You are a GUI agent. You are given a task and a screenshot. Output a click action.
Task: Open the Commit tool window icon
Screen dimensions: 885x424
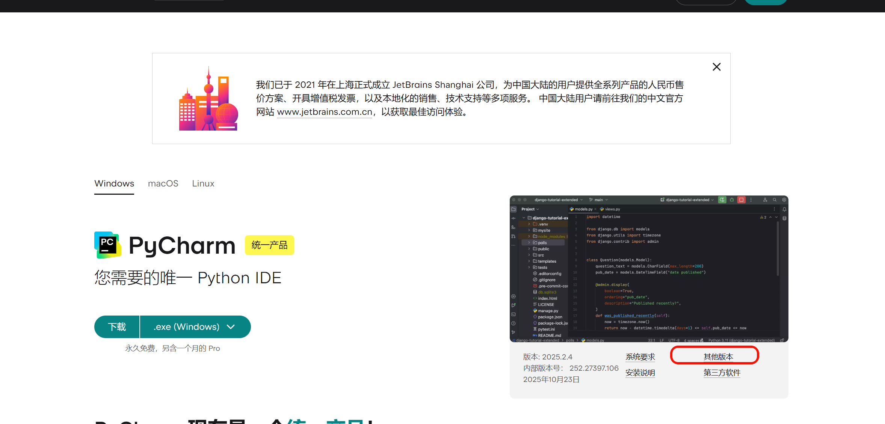point(514,218)
